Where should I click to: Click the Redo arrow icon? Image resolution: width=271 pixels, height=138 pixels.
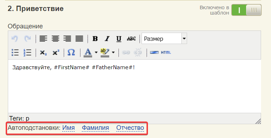pyautogui.click(x=27, y=38)
